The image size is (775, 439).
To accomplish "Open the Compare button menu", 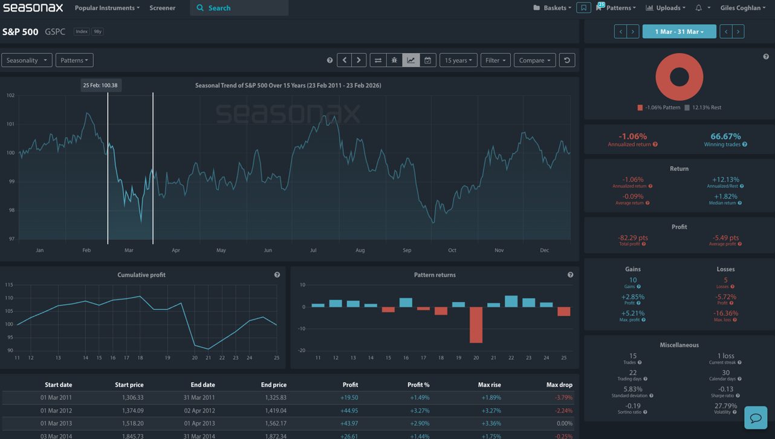I will [x=534, y=60].
